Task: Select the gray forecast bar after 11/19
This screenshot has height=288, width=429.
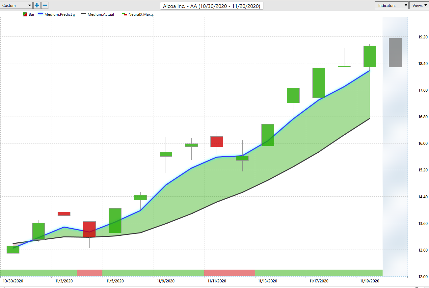Action: [395, 53]
